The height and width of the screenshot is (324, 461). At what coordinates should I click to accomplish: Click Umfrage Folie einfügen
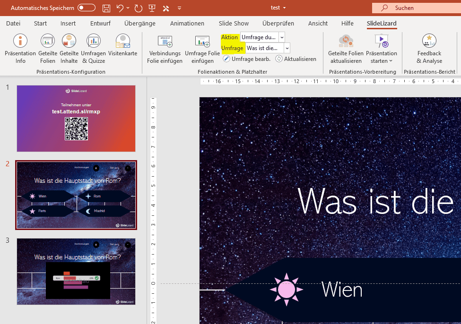pos(202,49)
